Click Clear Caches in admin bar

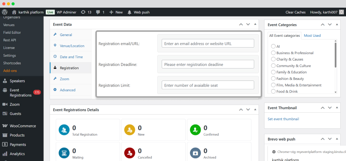(x=296, y=12)
